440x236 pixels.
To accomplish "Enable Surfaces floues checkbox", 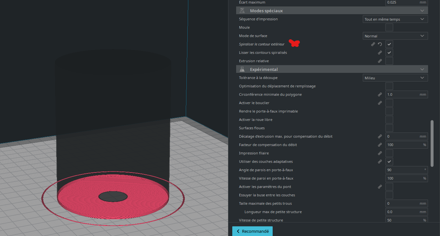I will pyautogui.click(x=389, y=128).
